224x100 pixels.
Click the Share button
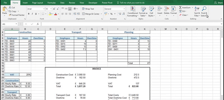tap(218, 3)
